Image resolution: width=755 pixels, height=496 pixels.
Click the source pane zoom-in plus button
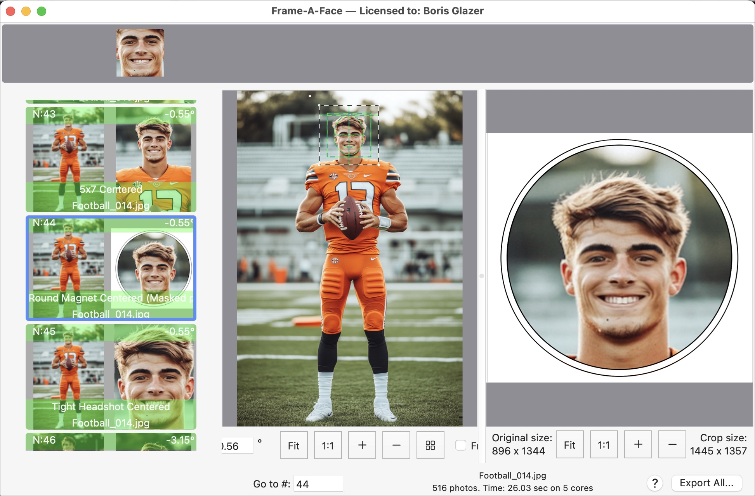coord(362,445)
